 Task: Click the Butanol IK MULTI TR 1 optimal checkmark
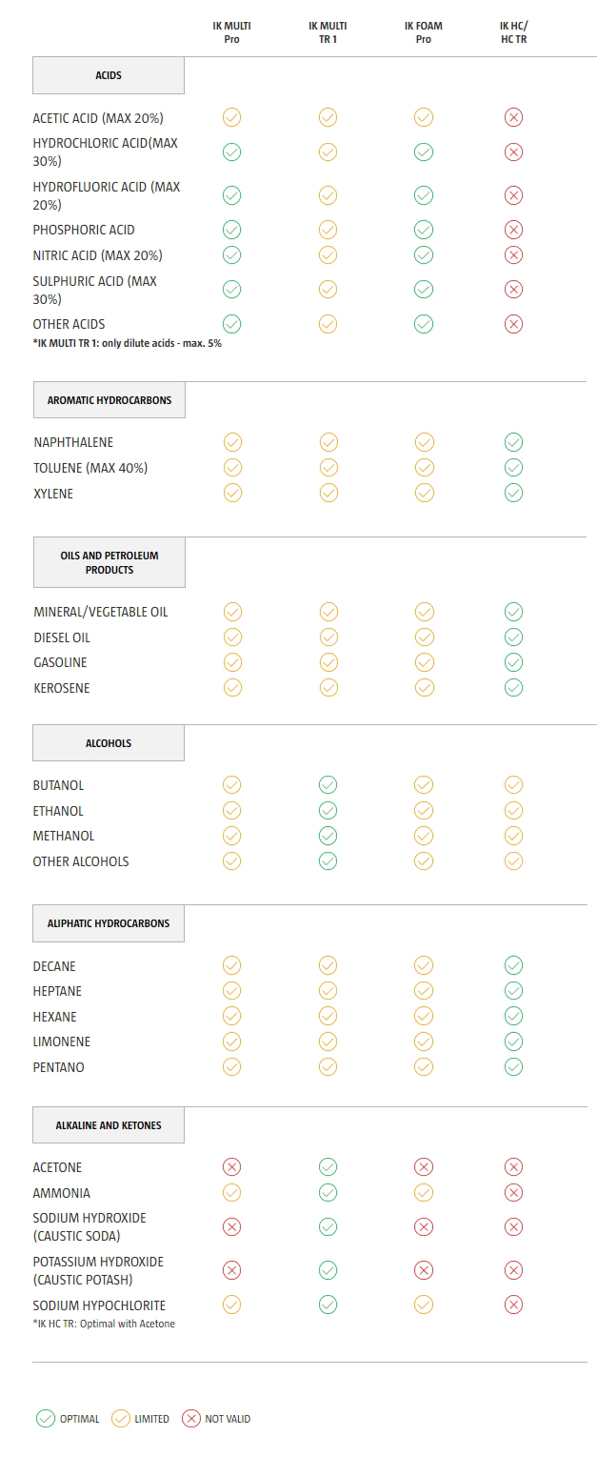tap(328, 785)
